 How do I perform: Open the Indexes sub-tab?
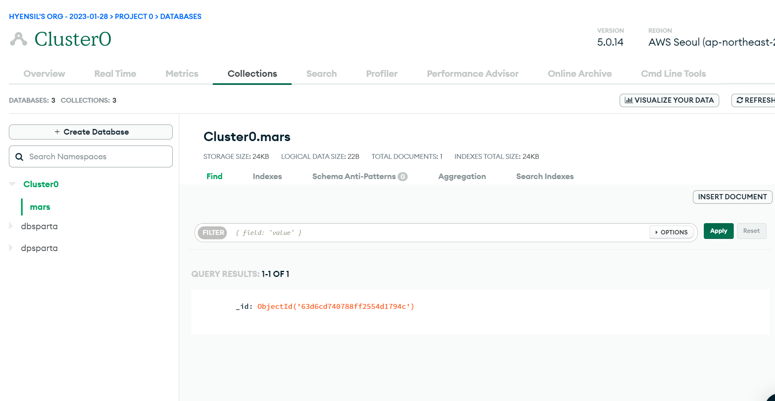(x=267, y=176)
